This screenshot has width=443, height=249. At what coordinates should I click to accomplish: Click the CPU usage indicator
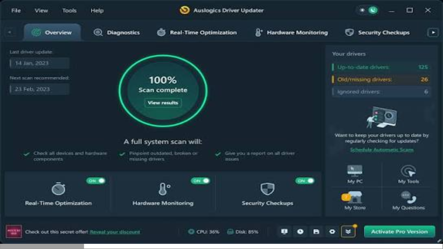coord(204,232)
